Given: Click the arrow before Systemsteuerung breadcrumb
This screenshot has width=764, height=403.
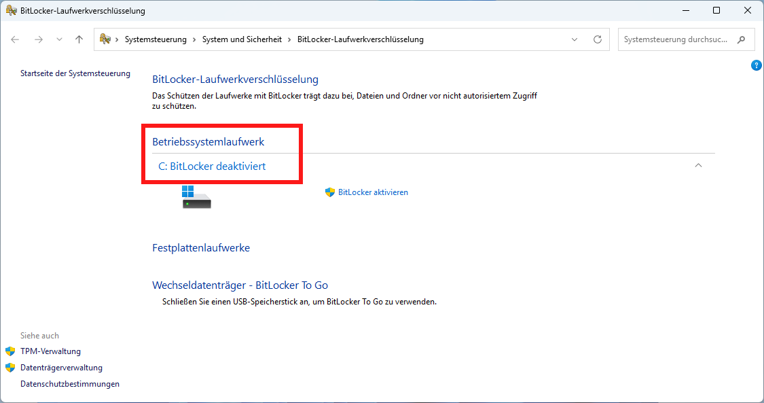Looking at the screenshot, I should tap(117, 39).
